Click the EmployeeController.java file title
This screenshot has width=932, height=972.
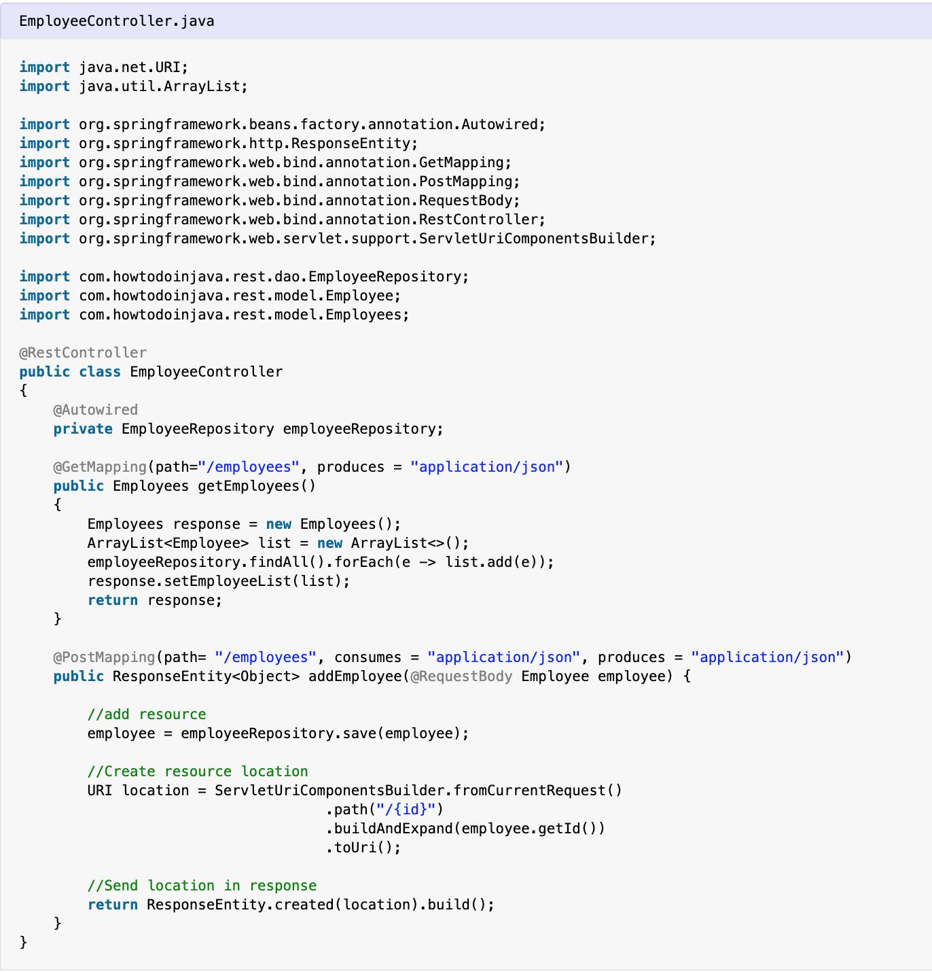click(x=117, y=21)
